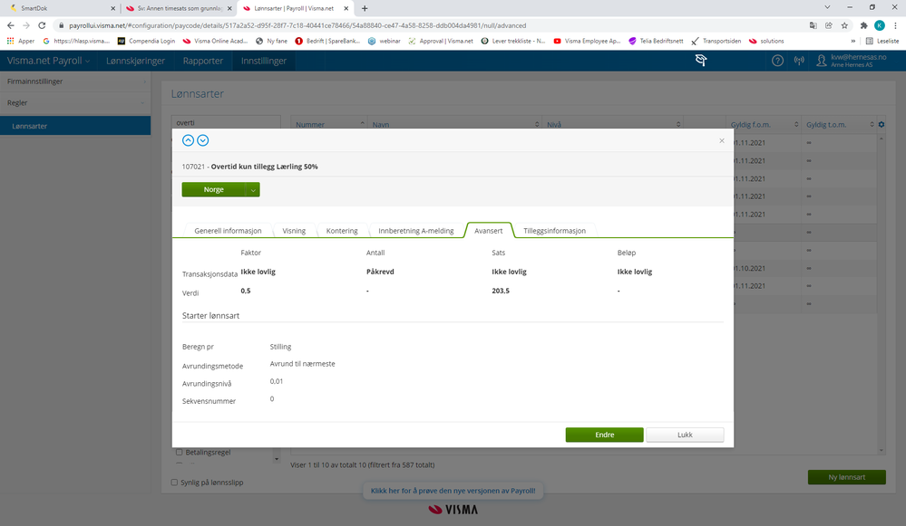Click the green Endre button
This screenshot has width=906, height=526.
(x=604, y=435)
